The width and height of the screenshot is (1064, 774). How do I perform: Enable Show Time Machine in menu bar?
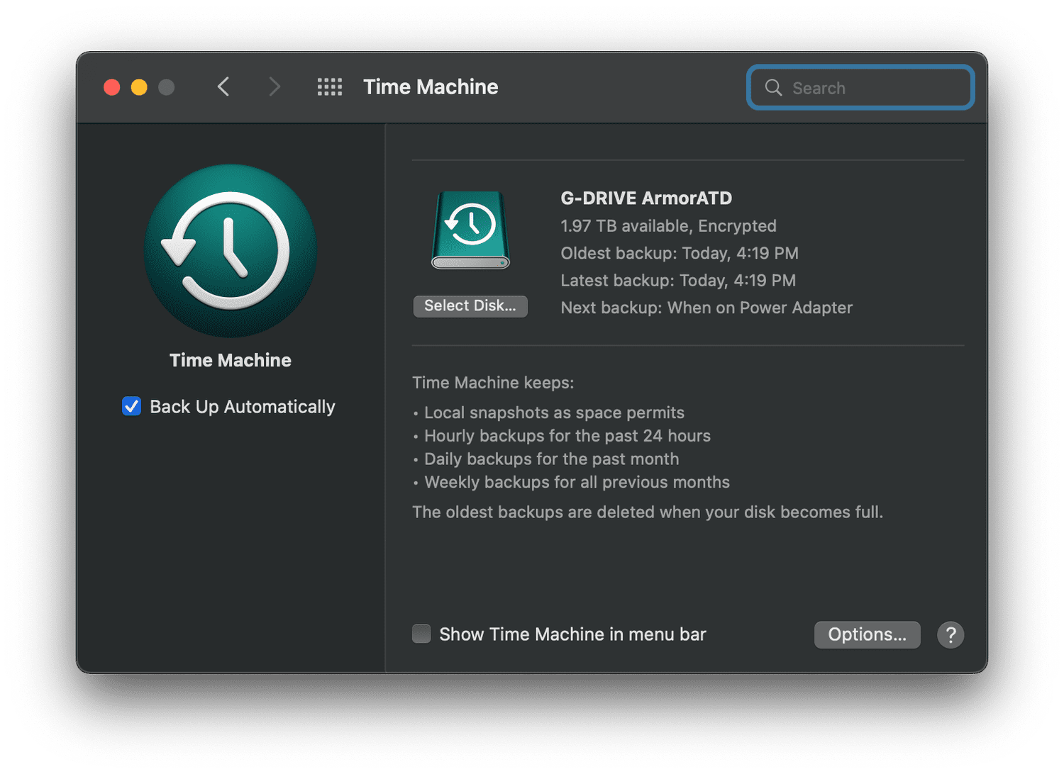(x=421, y=634)
